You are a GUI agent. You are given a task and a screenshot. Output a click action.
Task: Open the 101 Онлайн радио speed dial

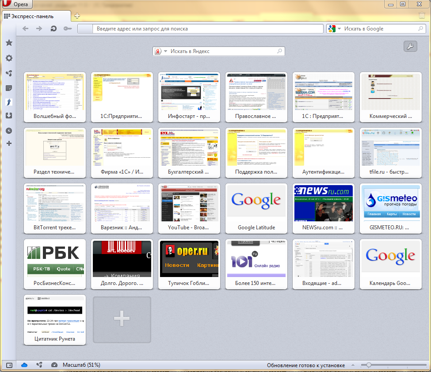(256, 264)
